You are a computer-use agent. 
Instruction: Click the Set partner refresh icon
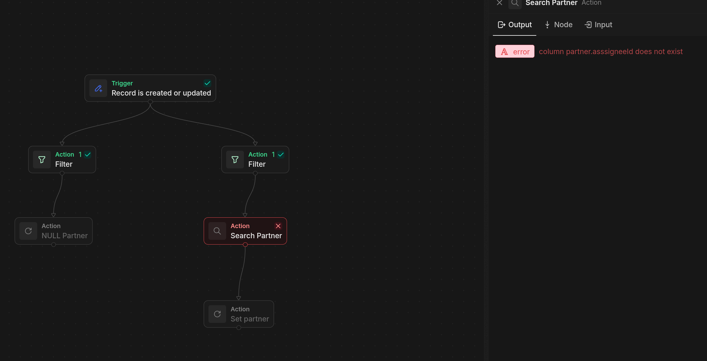pyautogui.click(x=217, y=314)
